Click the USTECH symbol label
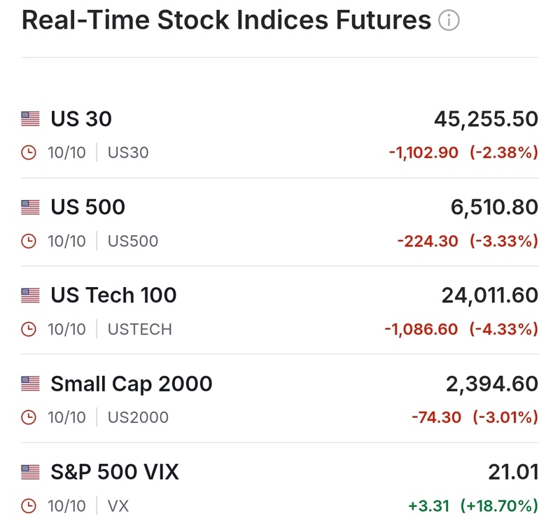The width and height of the screenshot is (560, 525). [139, 329]
